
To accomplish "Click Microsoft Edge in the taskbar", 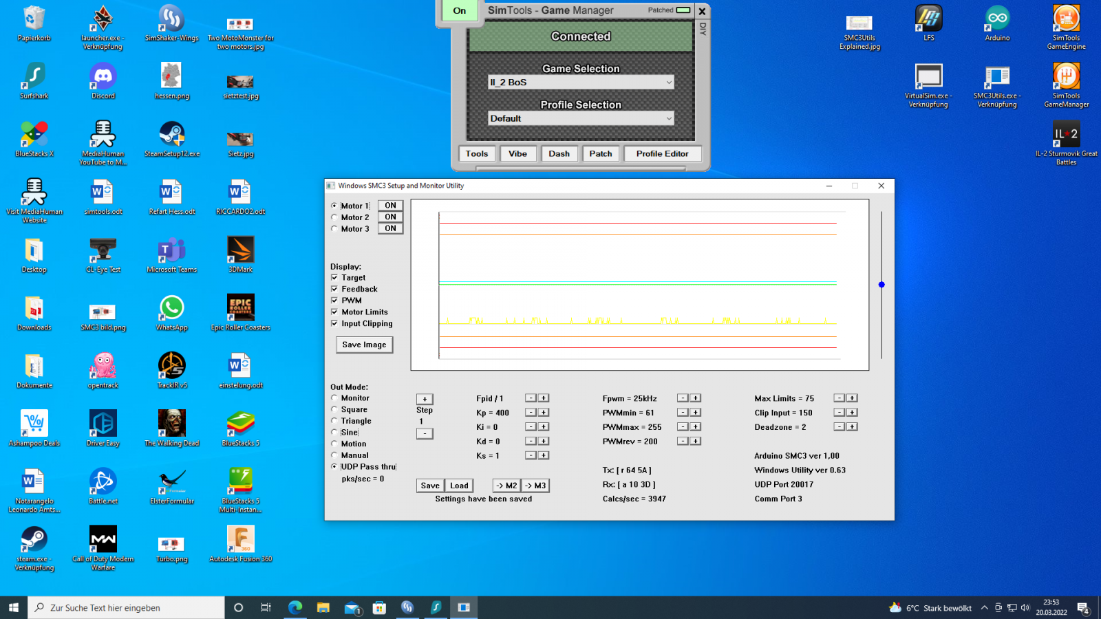I will (x=295, y=607).
